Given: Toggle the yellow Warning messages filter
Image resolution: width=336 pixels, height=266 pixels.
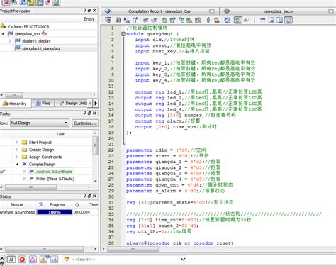Looking at the screenshot, I should tap(43, 259).
